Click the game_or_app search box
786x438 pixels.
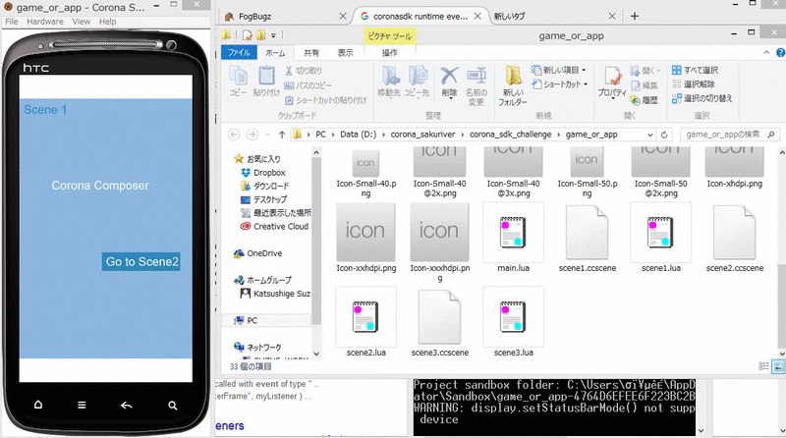727,134
